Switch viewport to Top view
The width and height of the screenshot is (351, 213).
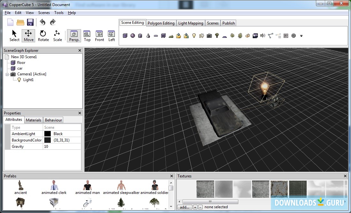click(87, 36)
